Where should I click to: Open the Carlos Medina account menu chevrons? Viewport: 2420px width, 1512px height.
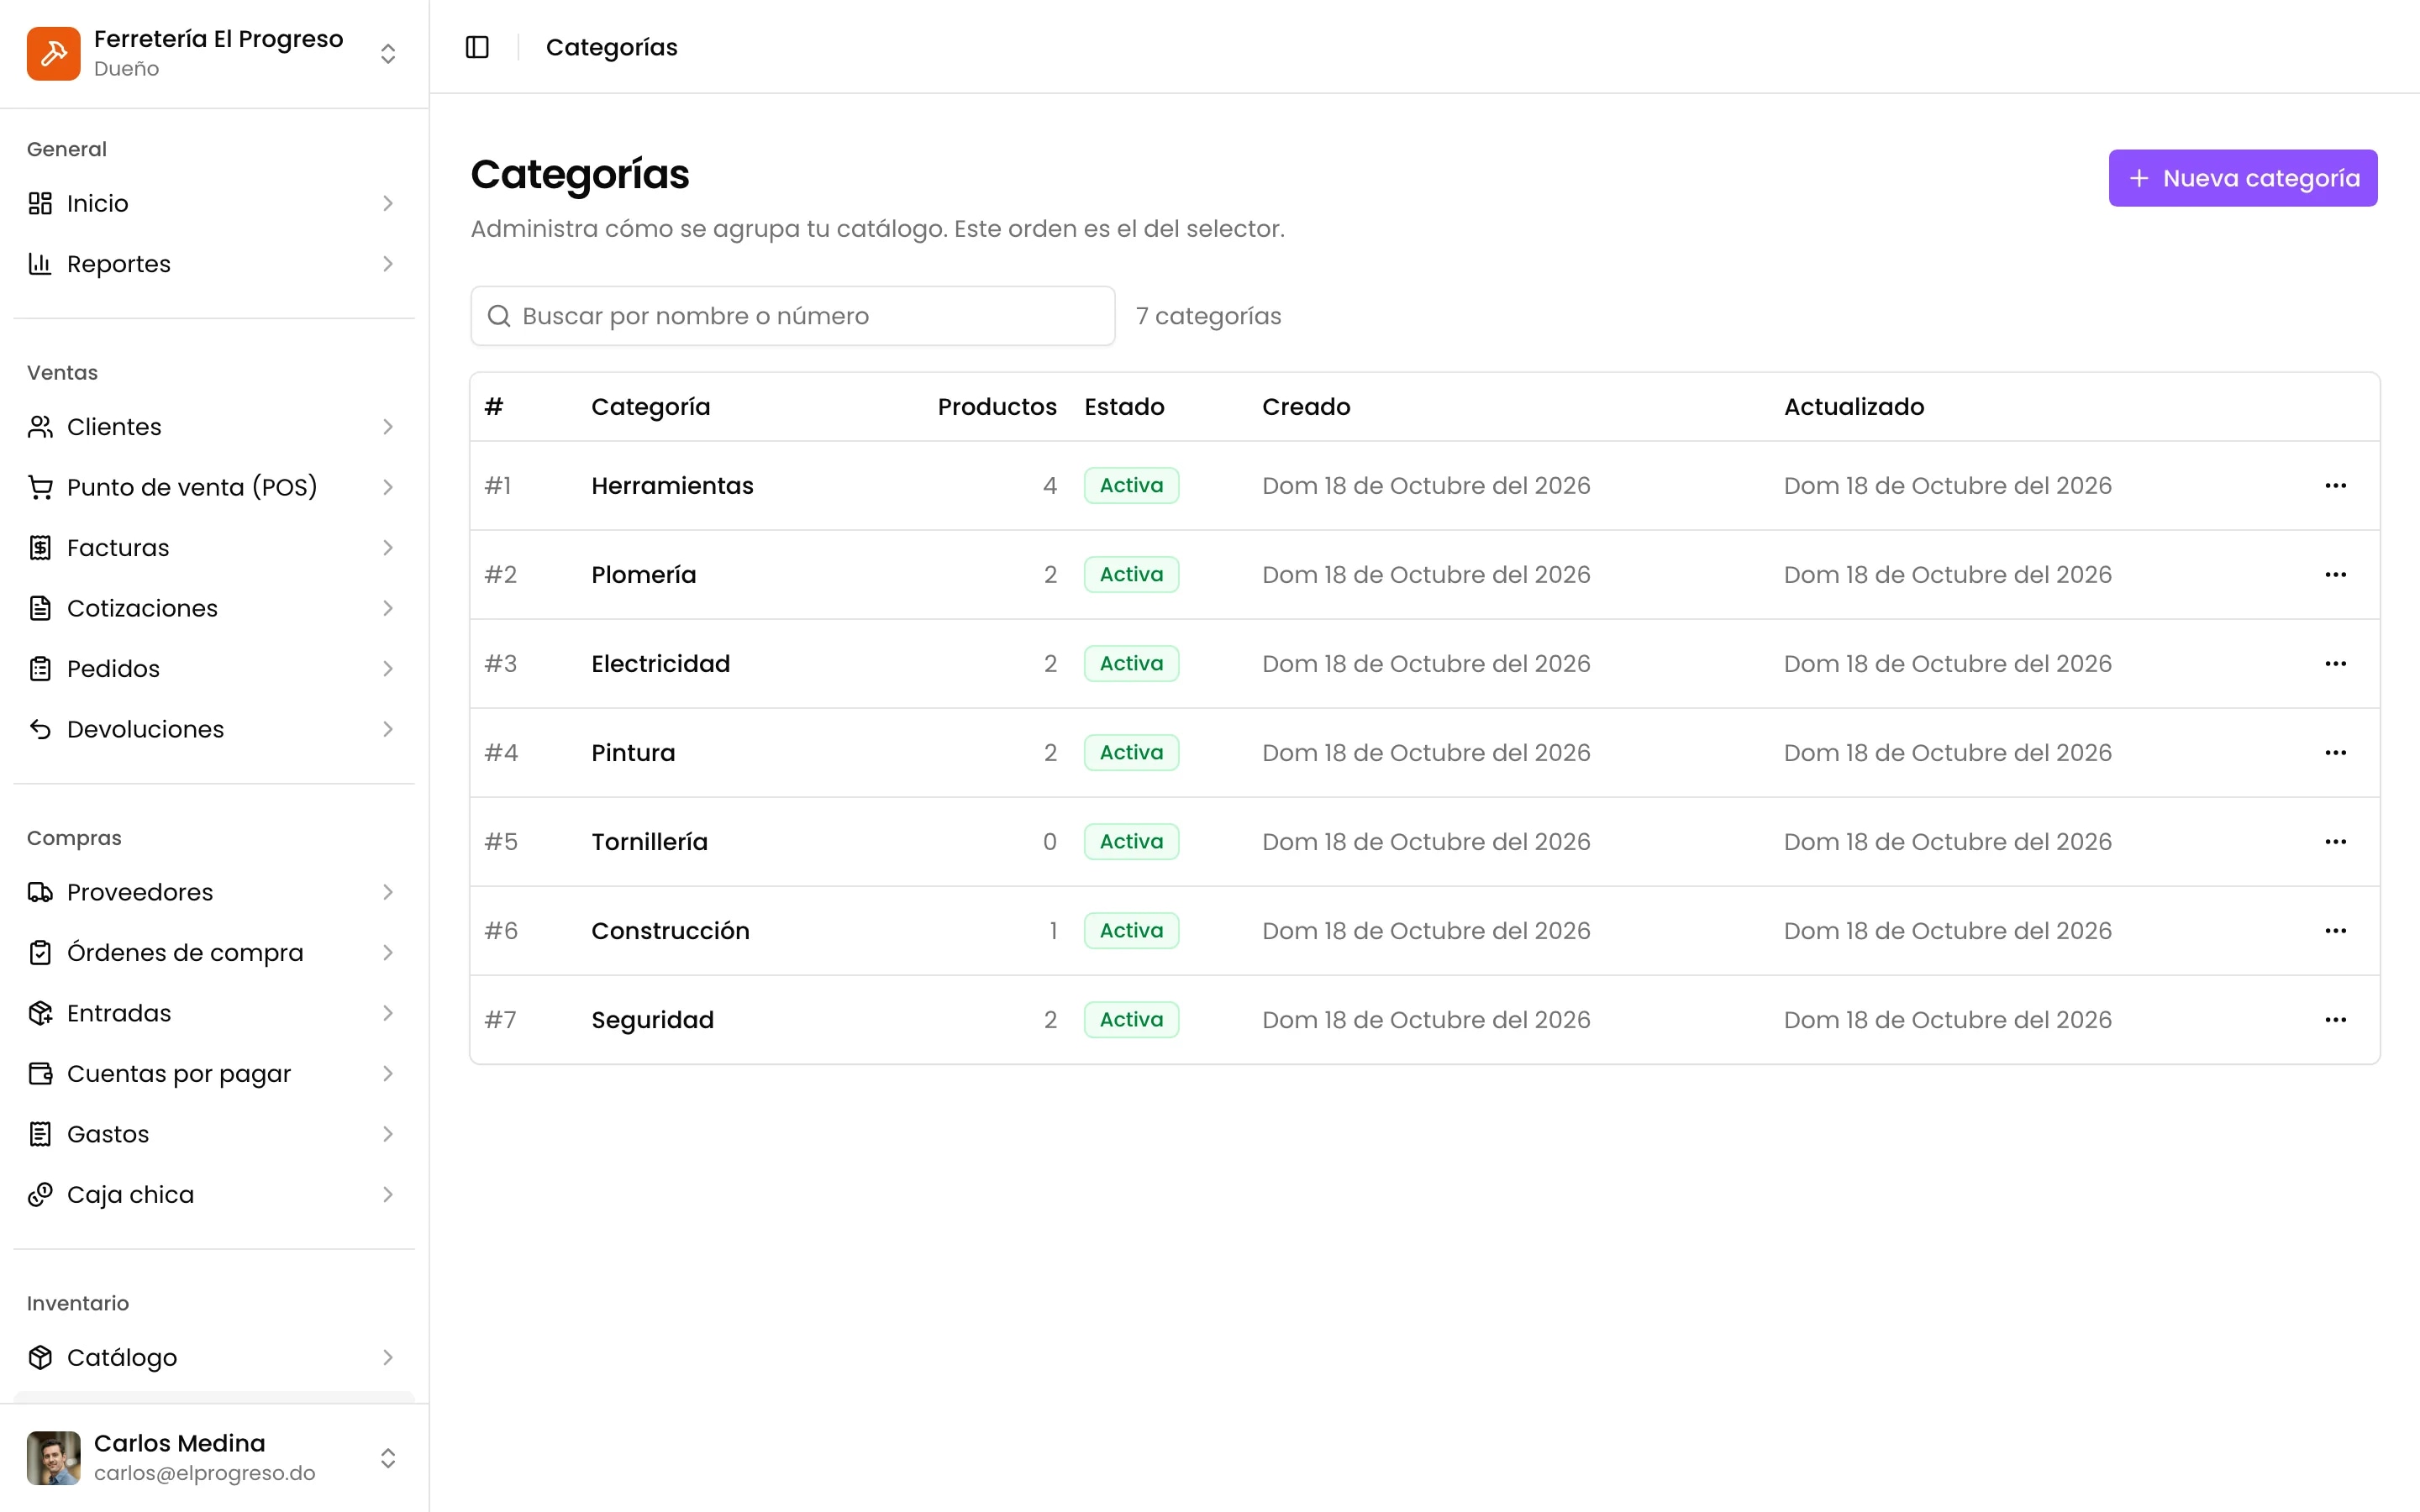pyautogui.click(x=388, y=1458)
